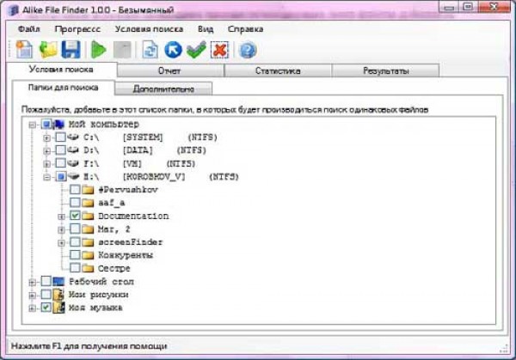Viewport: 516px width, 360px height.
Task: Click the gray stop search icon
Action: pos(122,50)
